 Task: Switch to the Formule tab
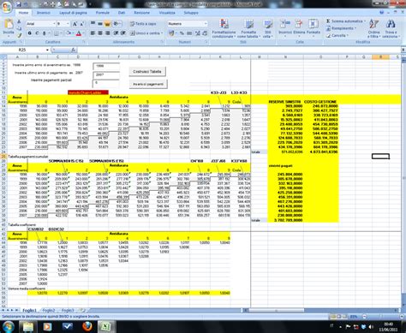(103, 13)
